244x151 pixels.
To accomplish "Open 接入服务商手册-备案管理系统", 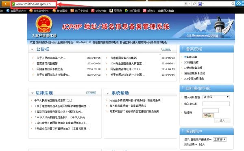I will point(128,106).
